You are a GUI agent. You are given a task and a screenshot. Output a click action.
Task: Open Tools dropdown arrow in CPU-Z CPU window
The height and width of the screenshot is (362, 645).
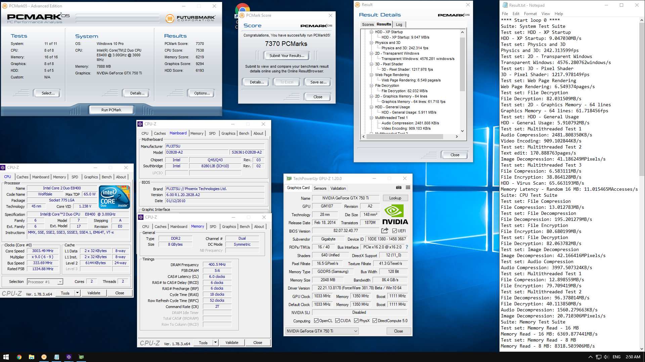pyautogui.click(x=77, y=293)
